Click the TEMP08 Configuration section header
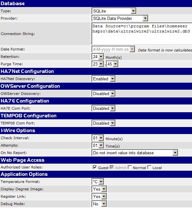The height and width of the screenshot is (208, 192). point(96,116)
